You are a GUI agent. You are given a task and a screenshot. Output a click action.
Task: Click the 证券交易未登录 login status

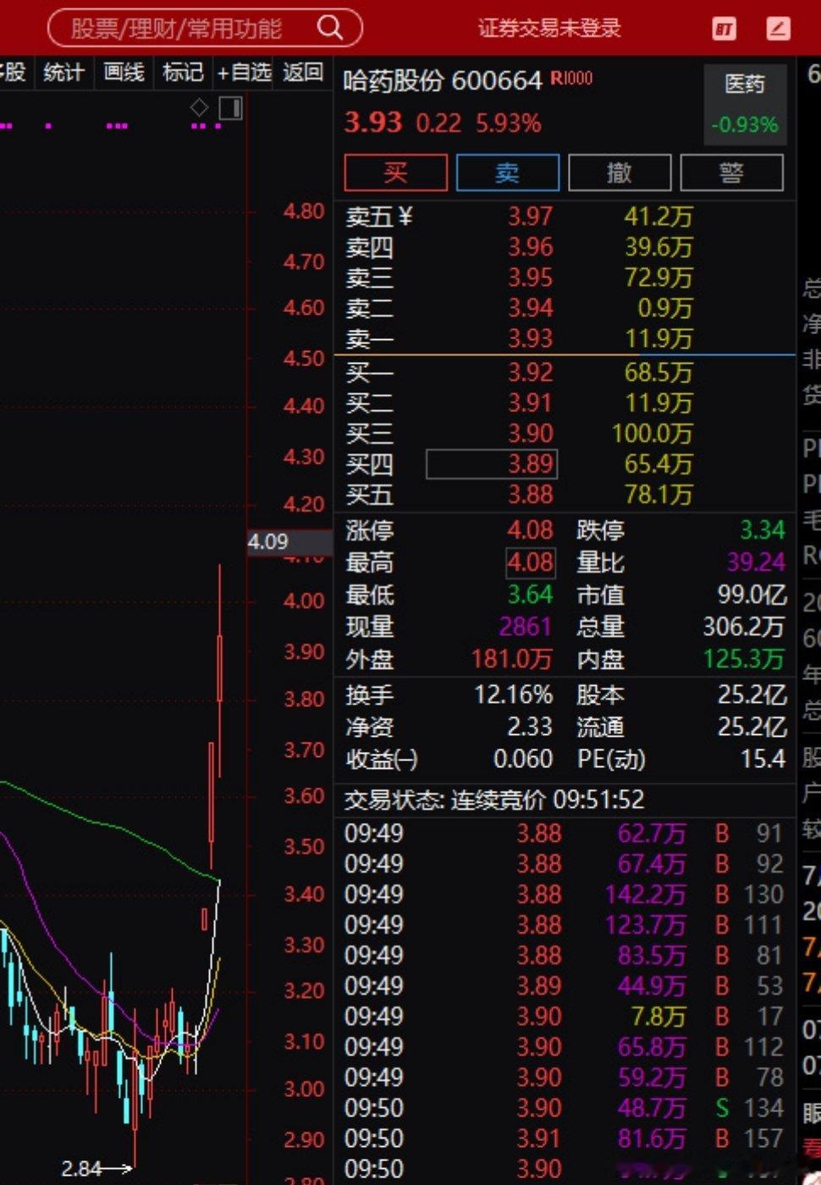click(549, 28)
